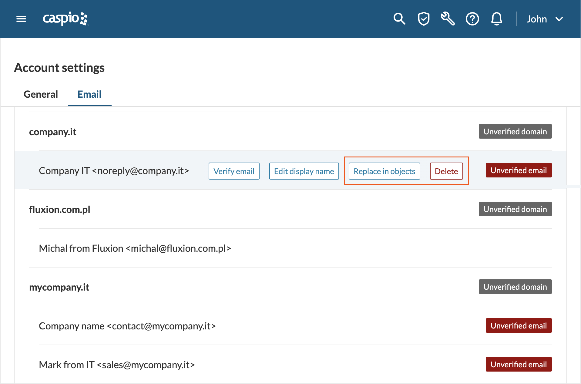Open the help question mark icon
The height and width of the screenshot is (384, 581).
tap(472, 19)
